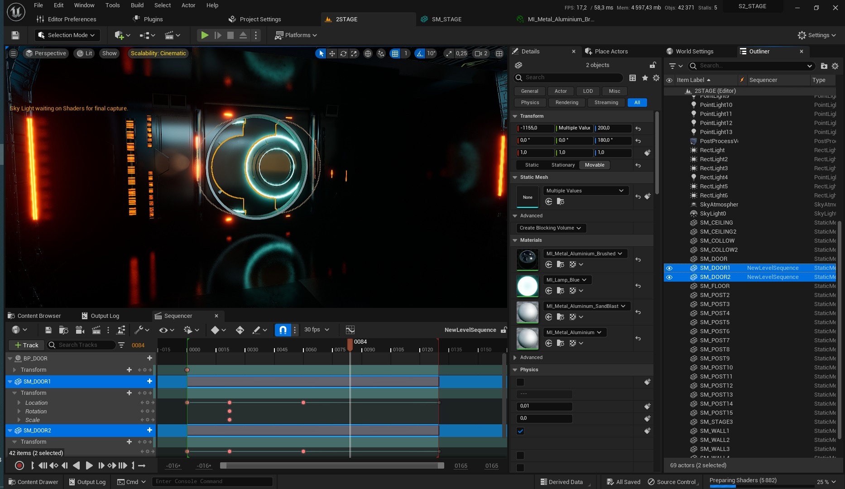Save the current level with the floppy icon

[15, 35]
